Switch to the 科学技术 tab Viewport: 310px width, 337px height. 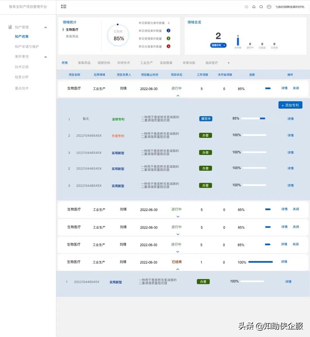coord(123,63)
